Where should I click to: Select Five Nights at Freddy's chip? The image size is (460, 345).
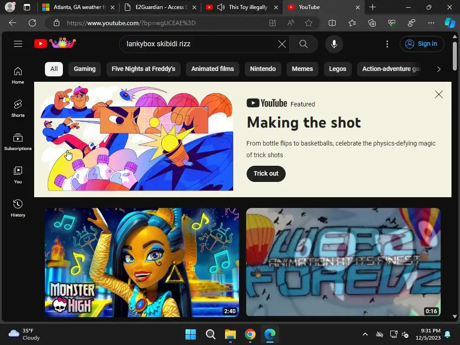pos(143,69)
